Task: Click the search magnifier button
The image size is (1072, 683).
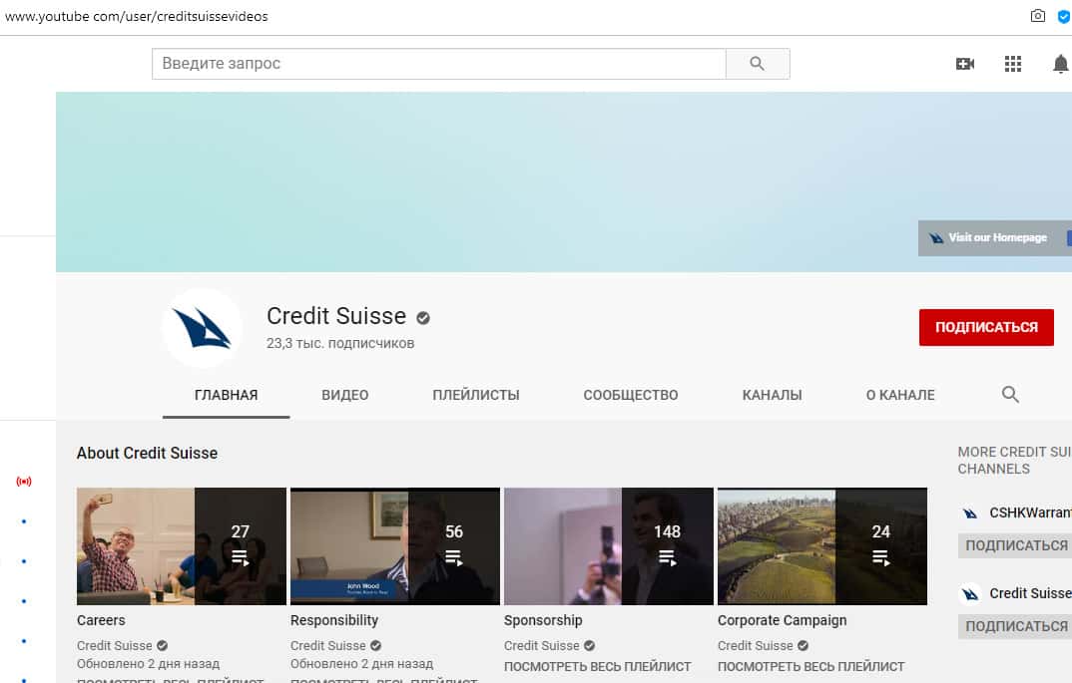Action: pyautogui.click(x=757, y=64)
